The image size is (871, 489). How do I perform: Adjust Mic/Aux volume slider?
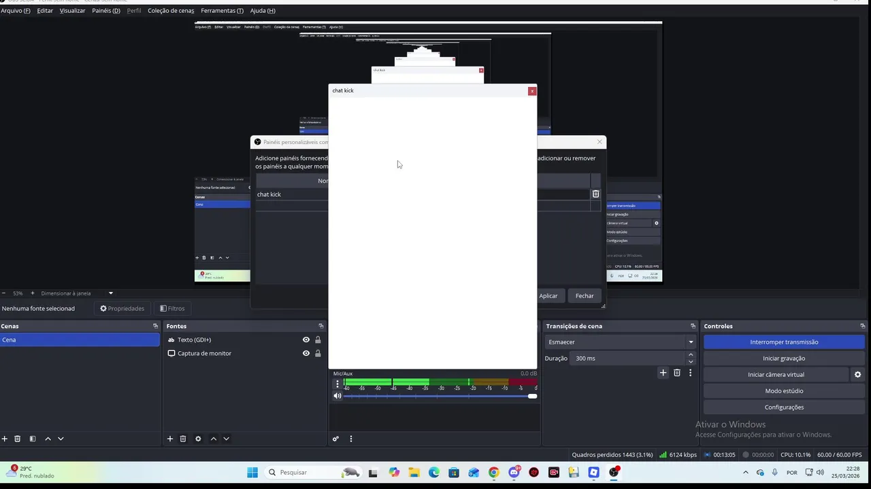coord(439,396)
